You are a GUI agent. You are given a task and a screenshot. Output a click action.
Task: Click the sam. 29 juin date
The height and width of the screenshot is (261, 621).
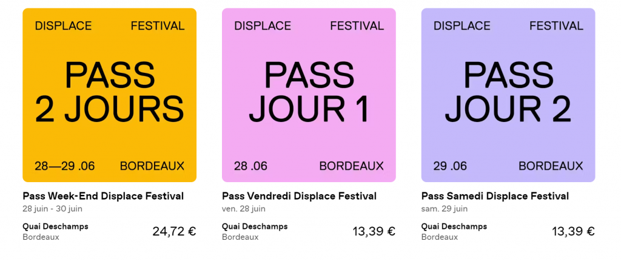(445, 209)
